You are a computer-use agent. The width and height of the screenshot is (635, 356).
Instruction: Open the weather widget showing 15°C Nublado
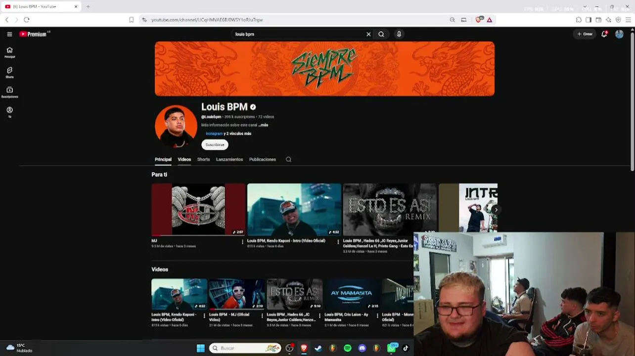[20, 348]
